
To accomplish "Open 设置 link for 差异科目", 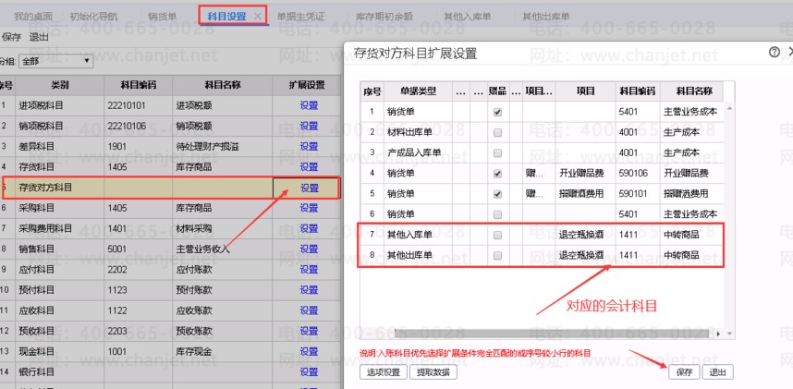I will pos(309,147).
